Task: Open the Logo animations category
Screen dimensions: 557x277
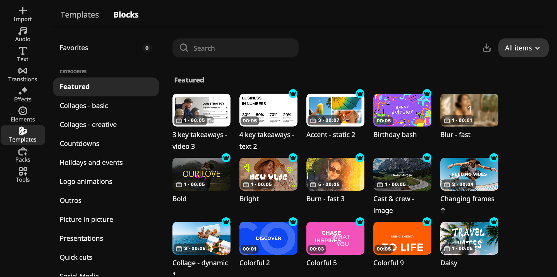Action: [106, 182]
